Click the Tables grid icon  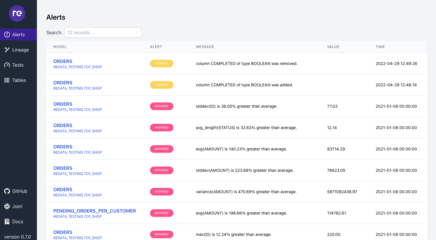click(7, 80)
